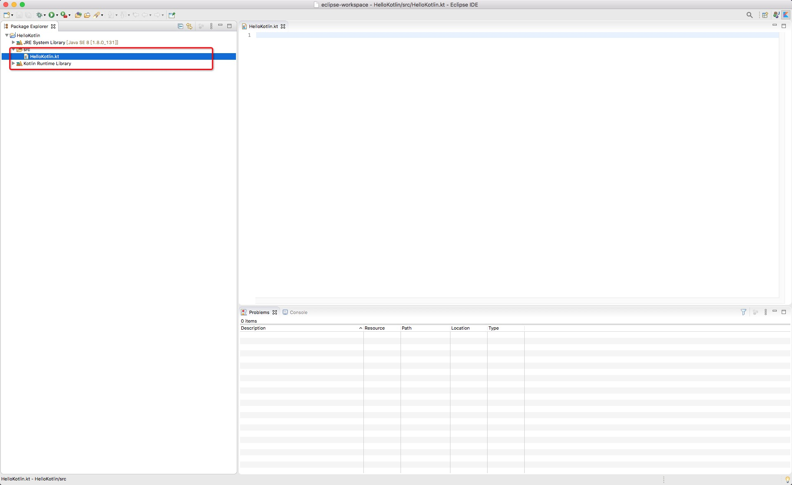Click the magnifier Quick Access search icon
This screenshot has width=792, height=485.
tap(750, 15)
